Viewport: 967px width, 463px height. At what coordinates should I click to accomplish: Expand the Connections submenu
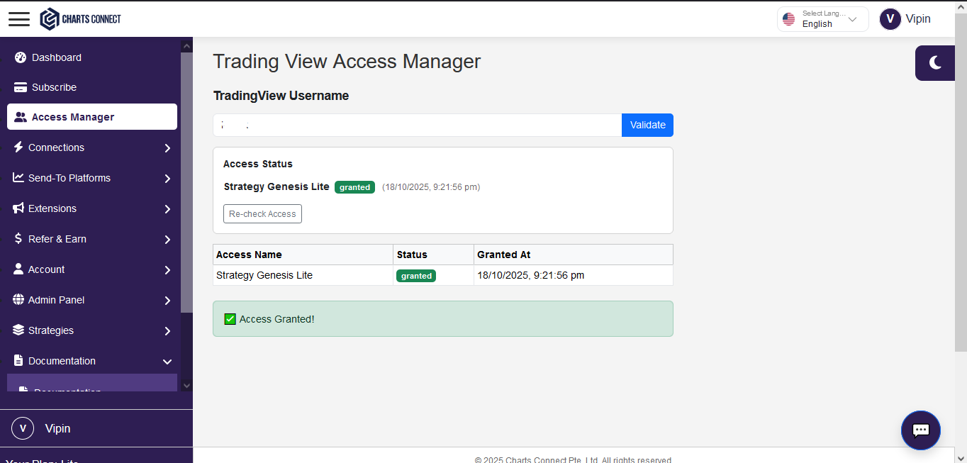point(167,148)
